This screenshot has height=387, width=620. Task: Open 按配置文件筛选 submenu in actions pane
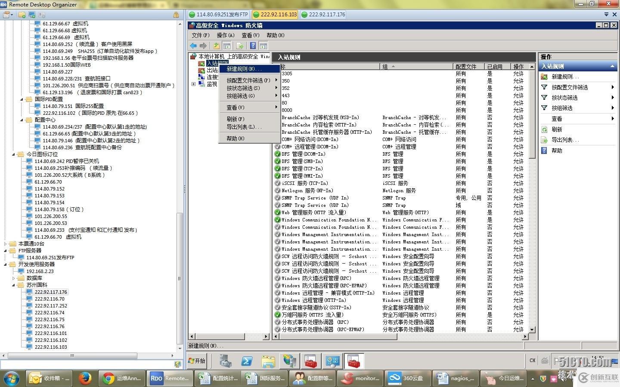point(578,87)
